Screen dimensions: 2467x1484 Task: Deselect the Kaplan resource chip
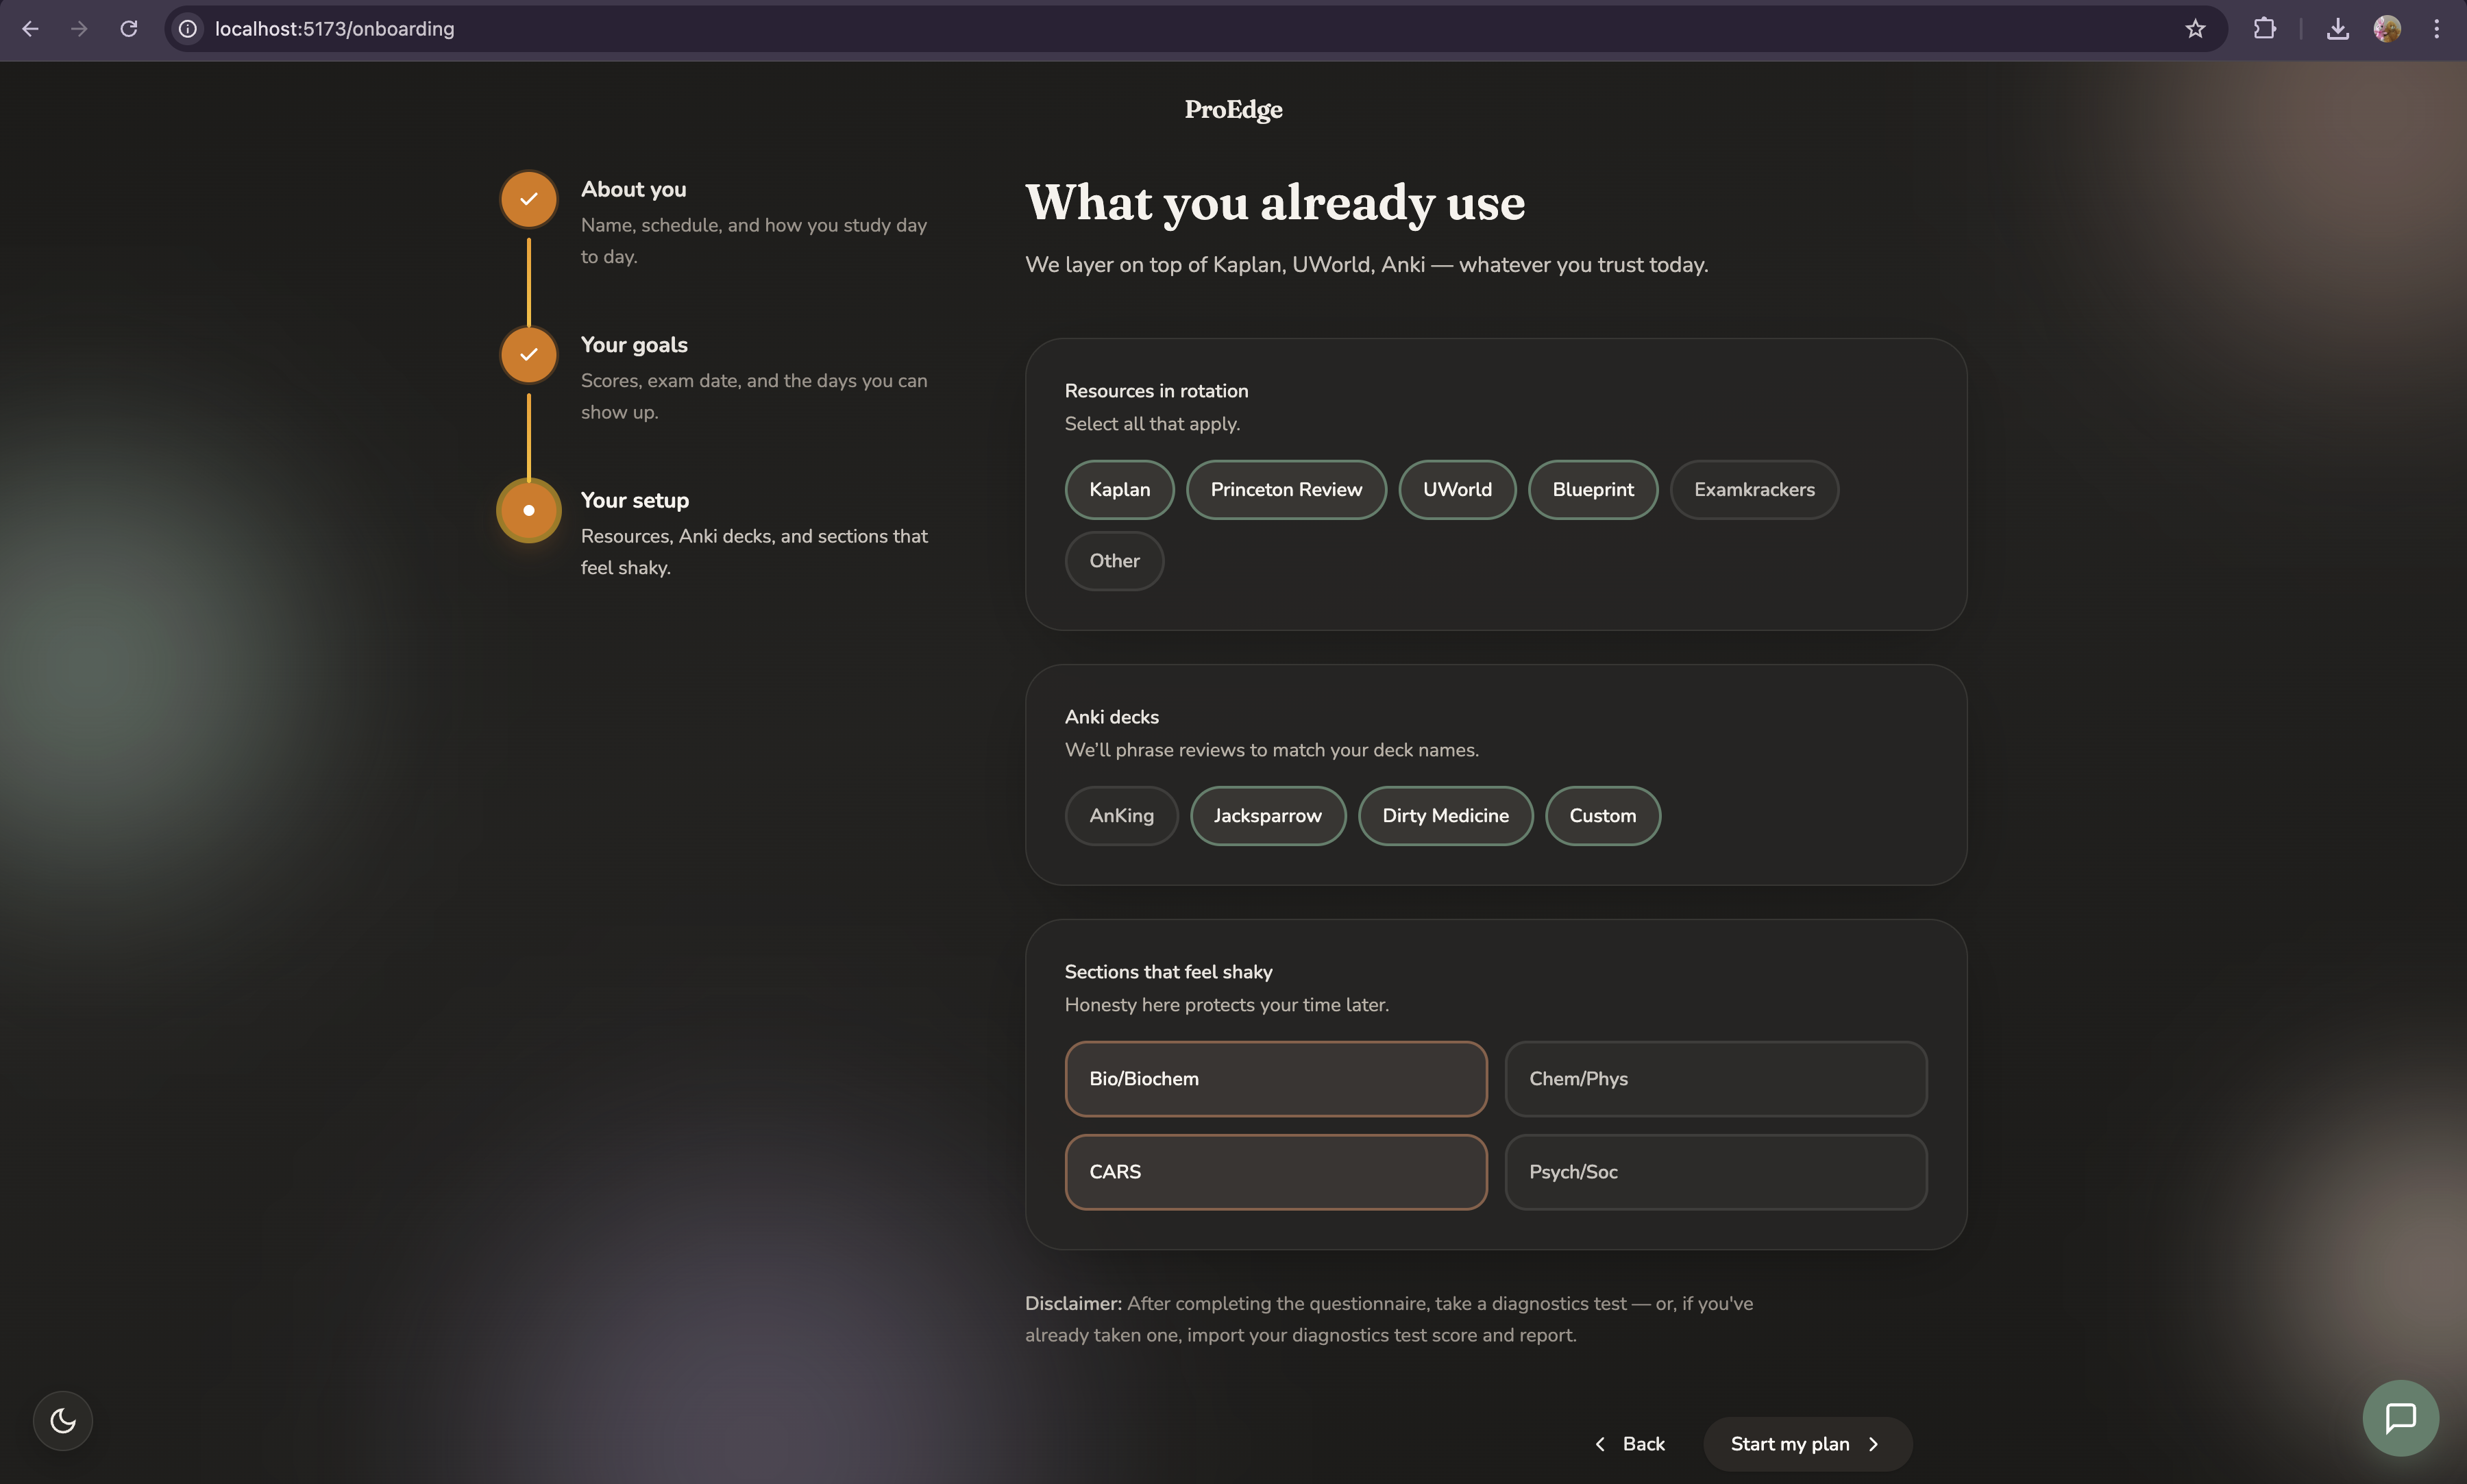1119,489
